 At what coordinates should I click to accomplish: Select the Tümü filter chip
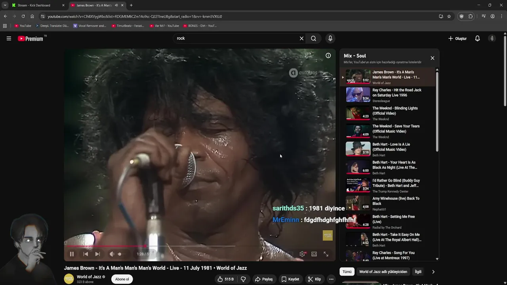click(x=347, y=272)
